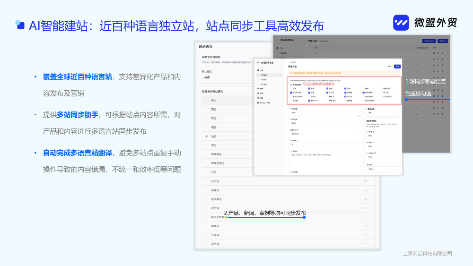Click the edit pencil on the row with the plus expander
The width and height of the screenshot is (473, 266).
click(x=438, y=53)
